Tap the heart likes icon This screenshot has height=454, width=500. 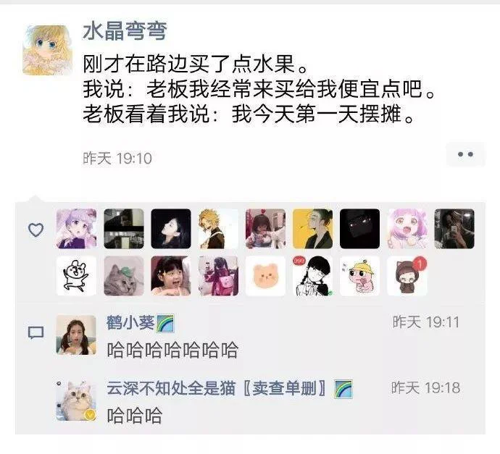coord(36,230)
